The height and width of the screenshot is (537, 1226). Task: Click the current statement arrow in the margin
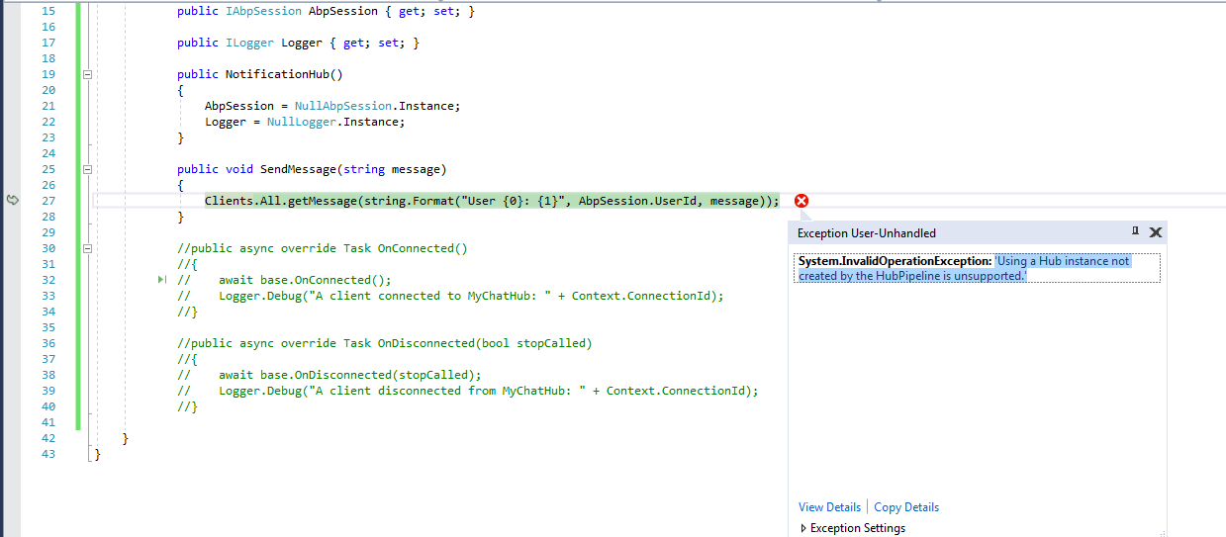coord(13,201)
